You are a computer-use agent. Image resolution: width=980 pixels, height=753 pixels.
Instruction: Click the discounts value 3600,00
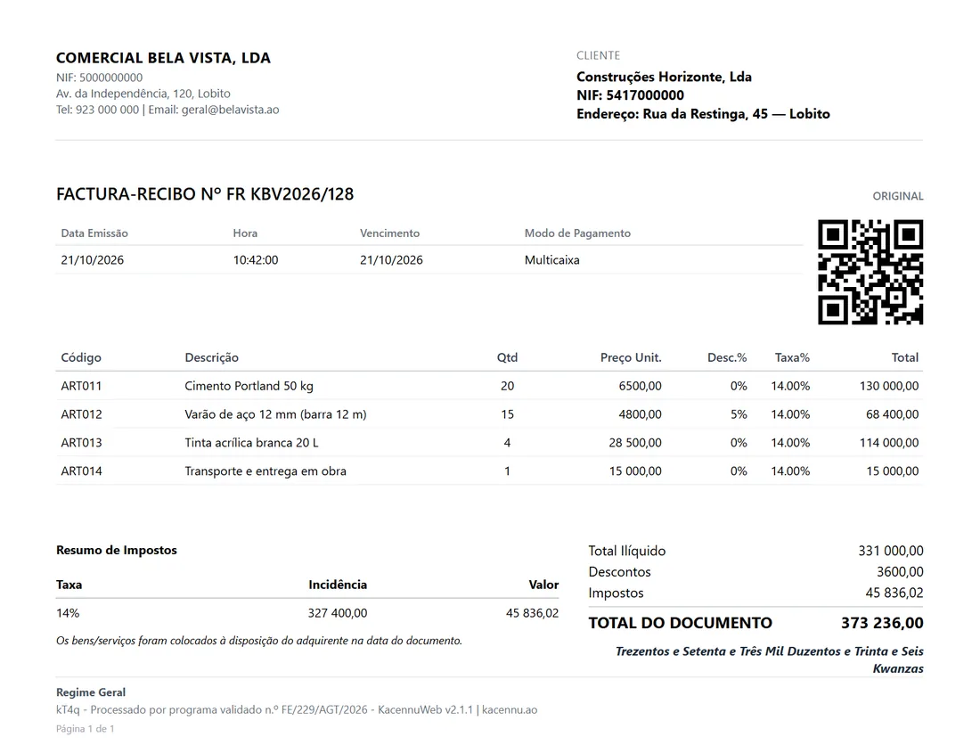(900, 572)
